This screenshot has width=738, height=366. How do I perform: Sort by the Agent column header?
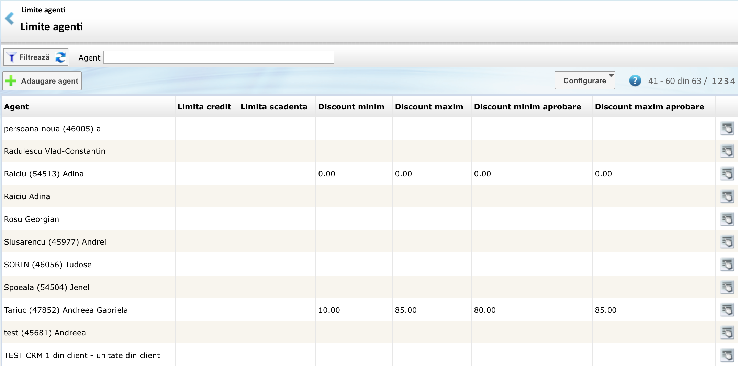(x=16, y=107)
